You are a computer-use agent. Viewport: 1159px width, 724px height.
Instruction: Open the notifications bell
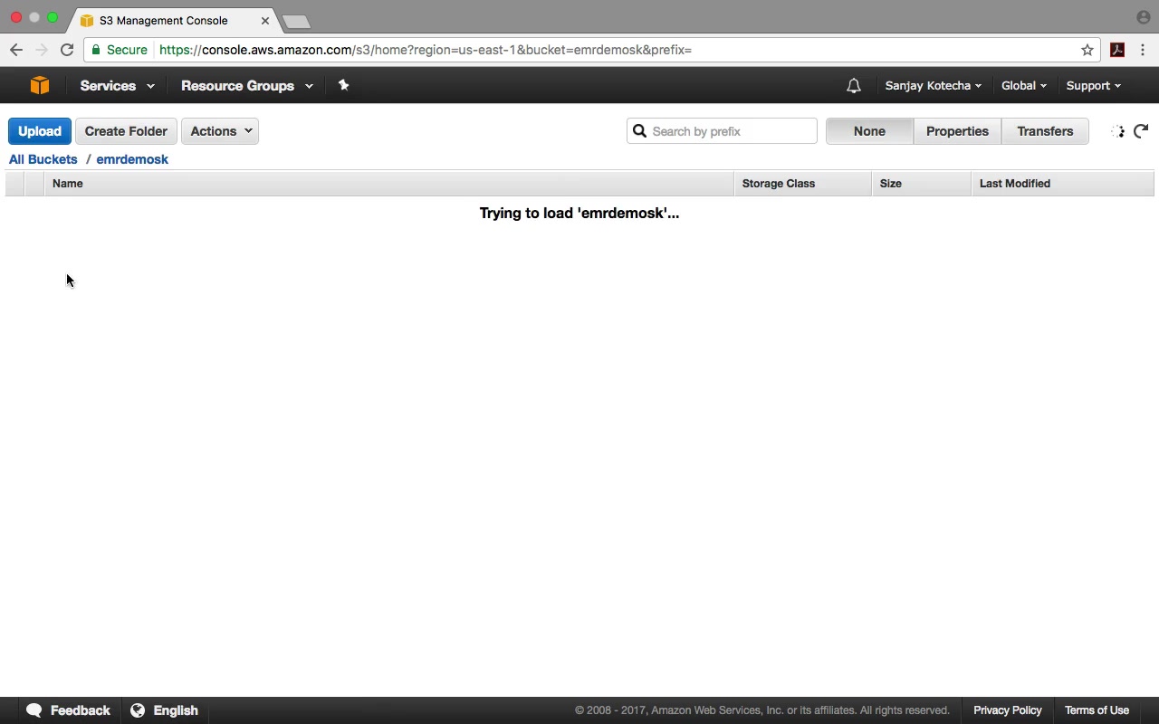coord(853,86)
